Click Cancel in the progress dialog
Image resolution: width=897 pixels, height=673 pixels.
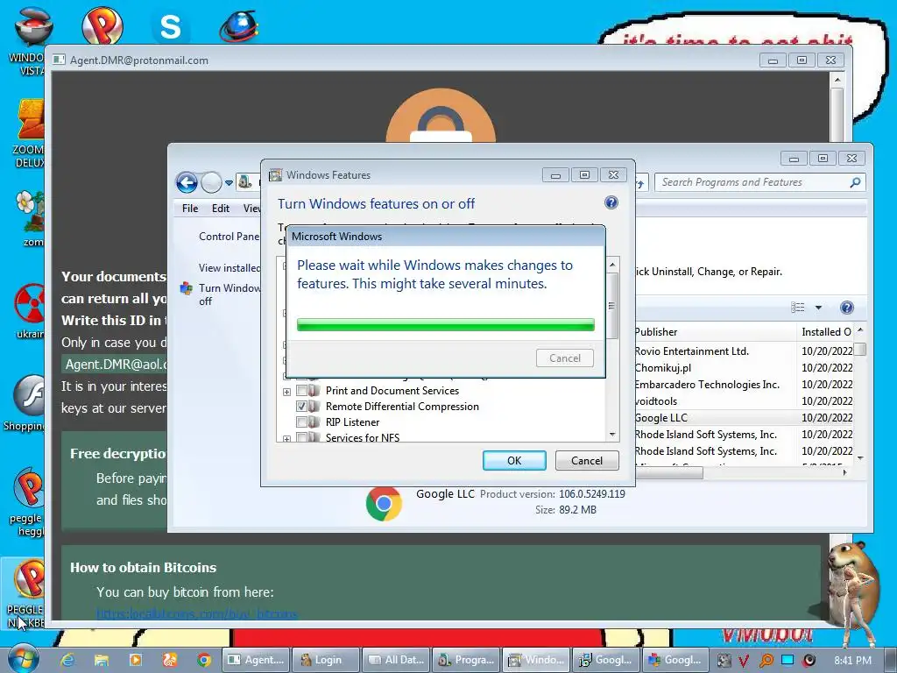point(565,358)
